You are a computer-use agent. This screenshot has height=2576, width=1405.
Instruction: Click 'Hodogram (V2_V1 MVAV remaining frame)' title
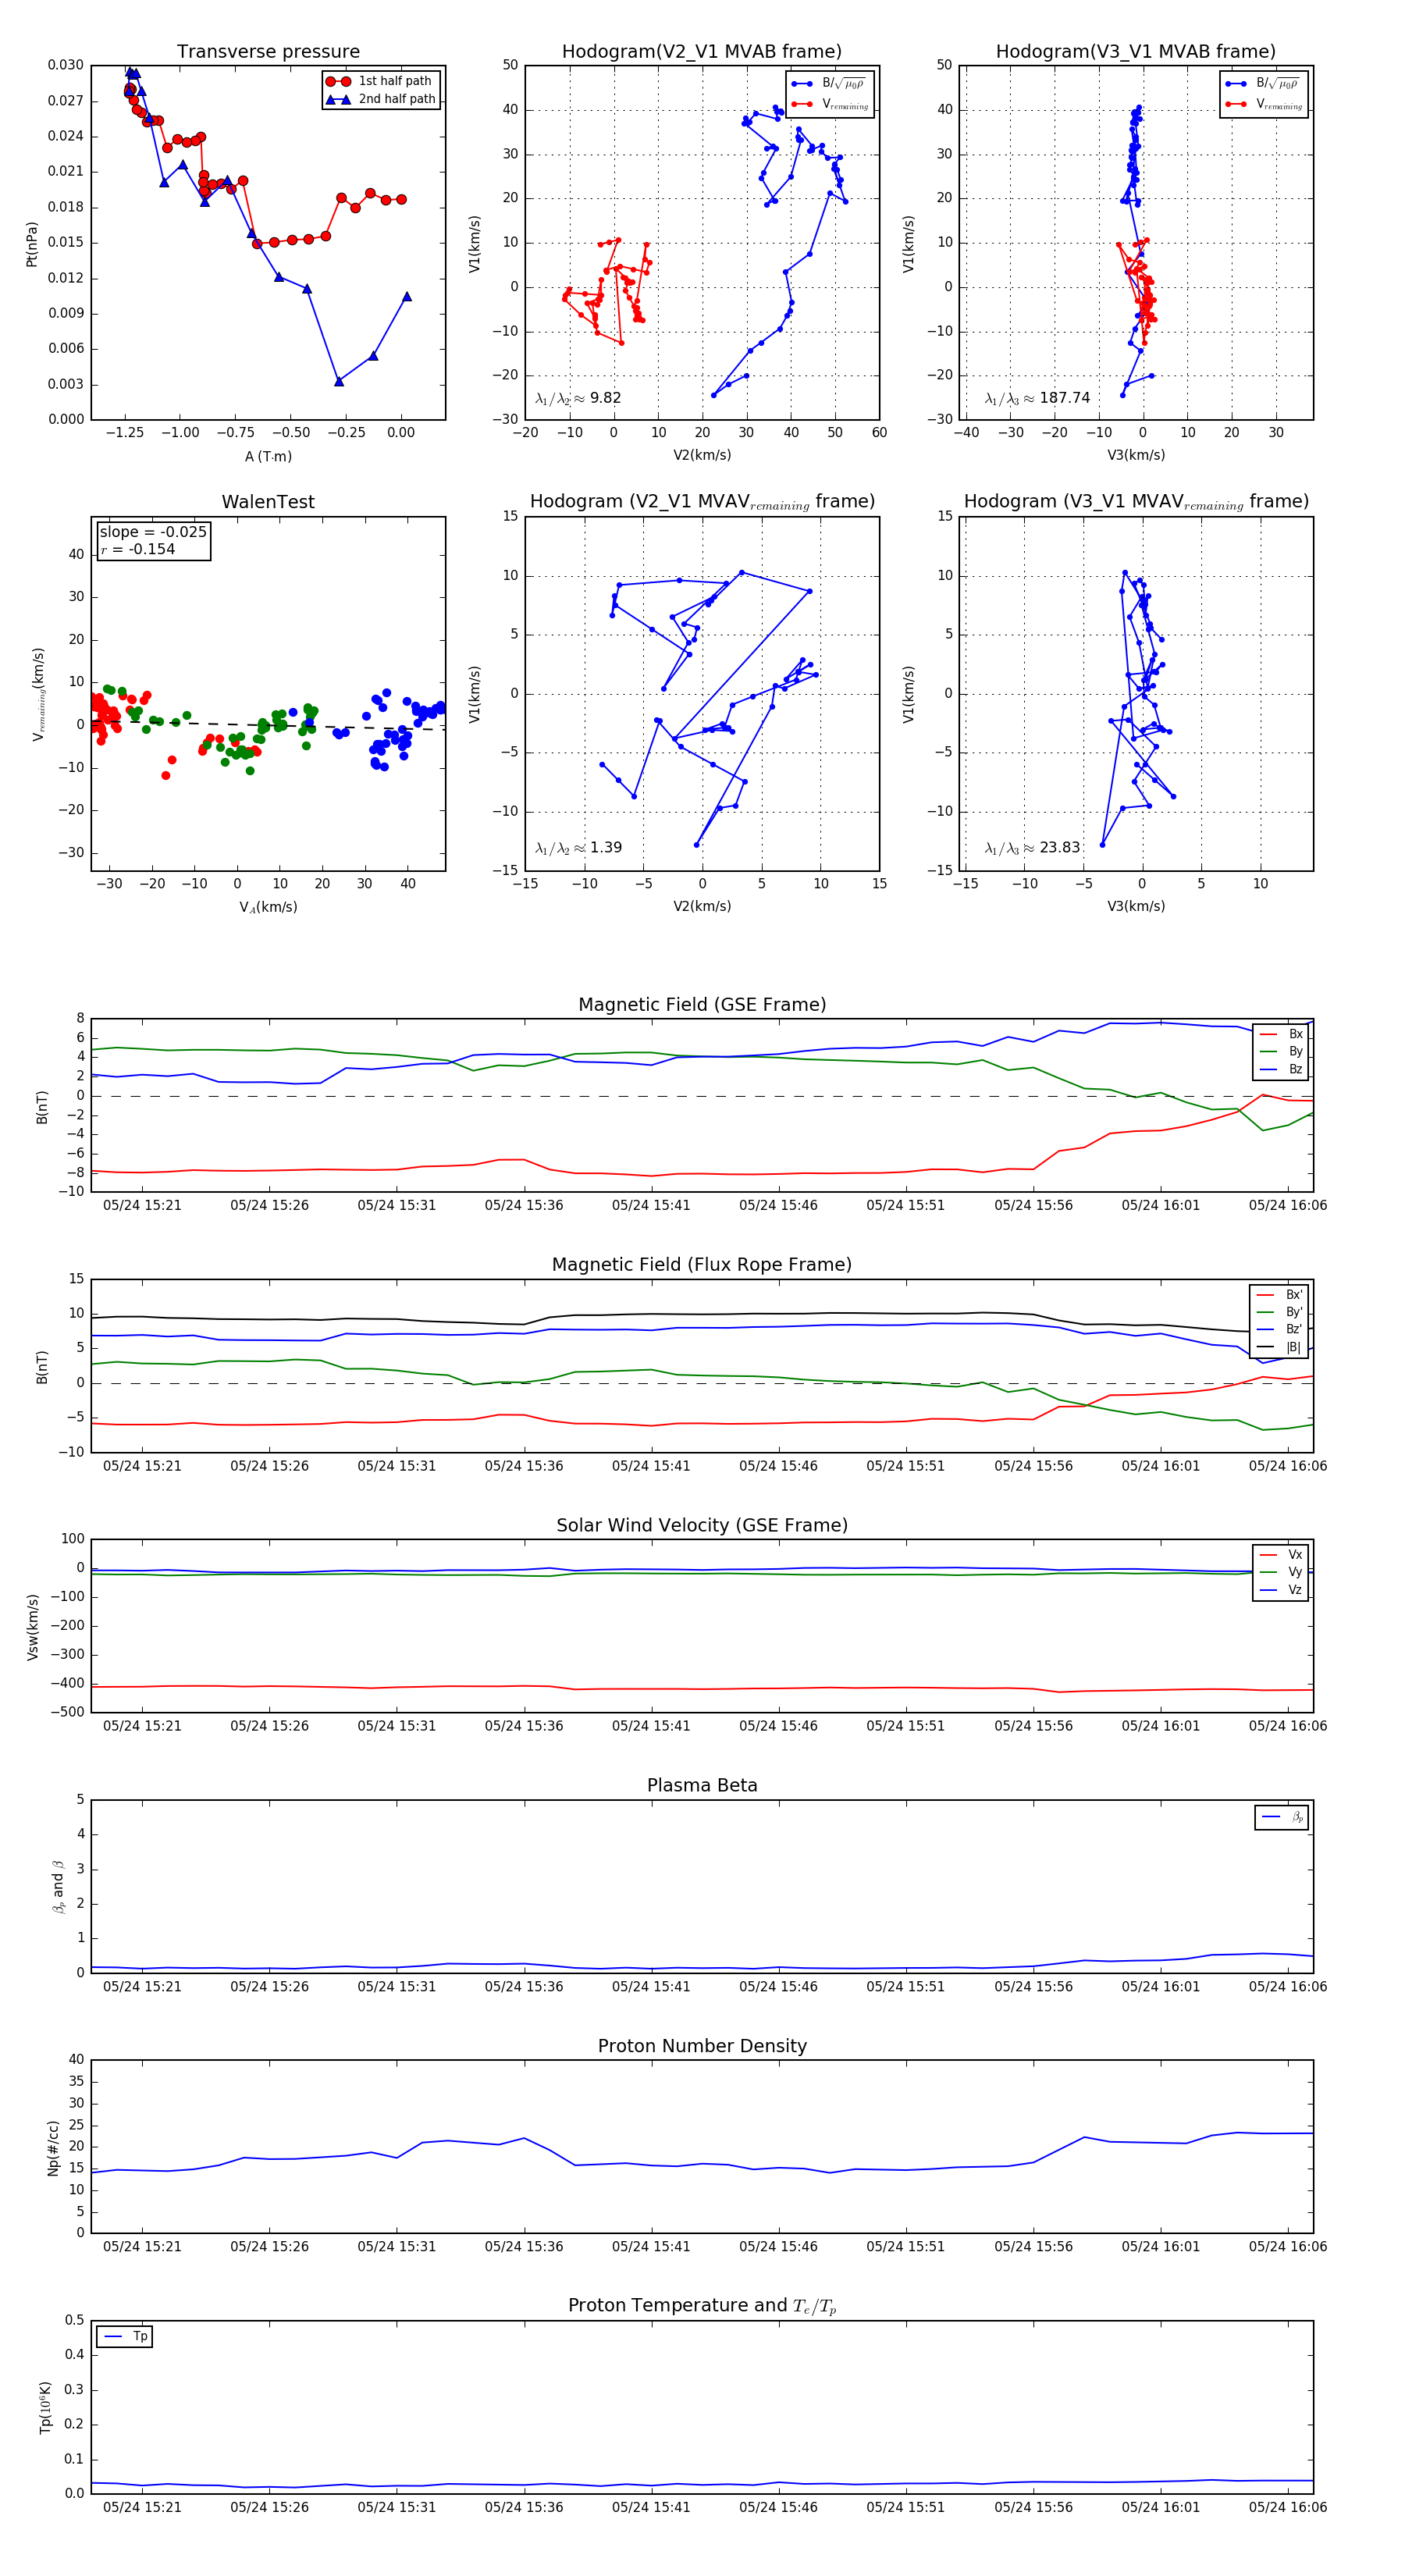point(702,502)
